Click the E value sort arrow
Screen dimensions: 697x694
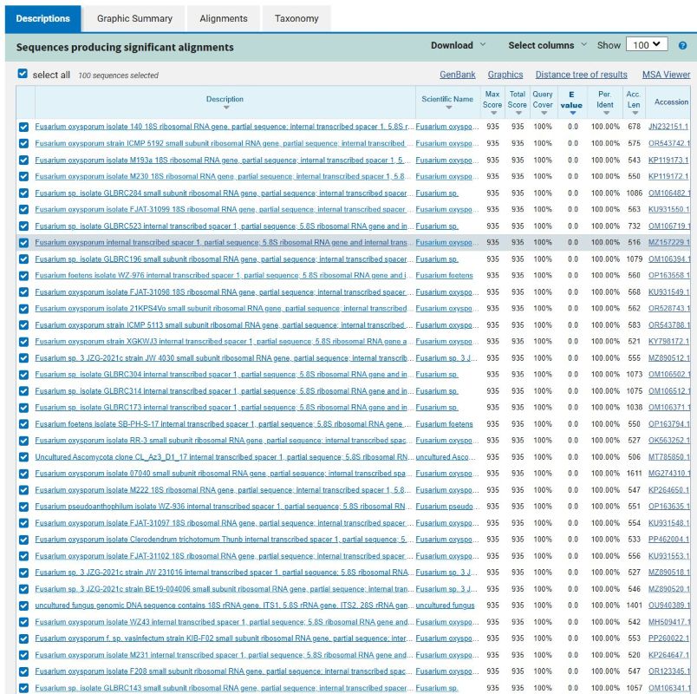[572, 114]
